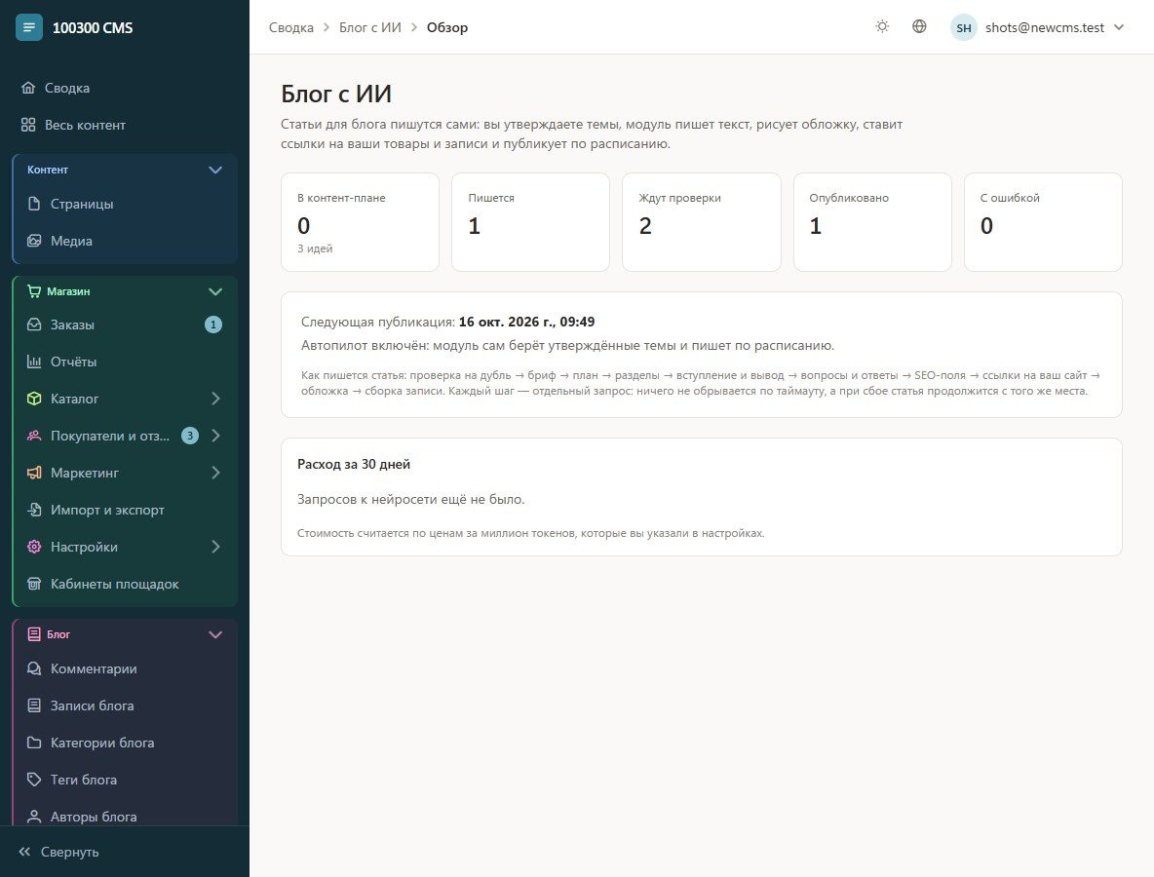Click the Импорт и экспорт file icon
The width and height of the screenshot is (1154, 877).
(x=34, y=510)
